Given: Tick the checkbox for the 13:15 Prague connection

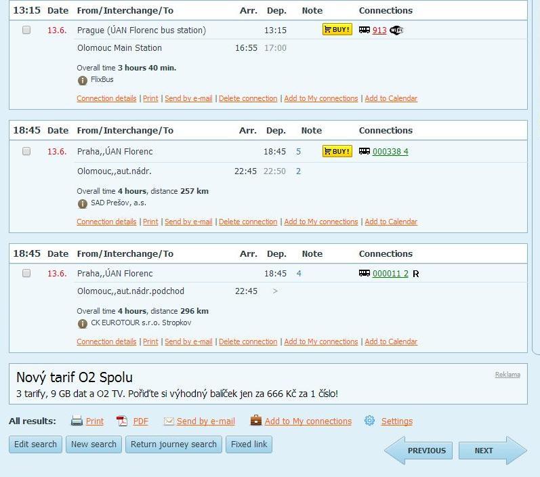Looking at the screenshot, I should click(26, 30).
